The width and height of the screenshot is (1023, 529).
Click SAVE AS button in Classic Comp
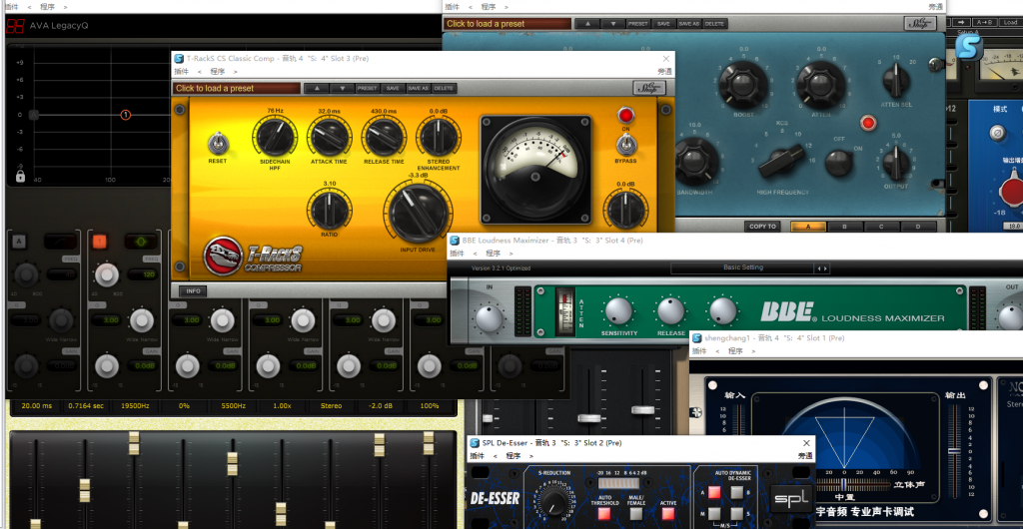point(418,88)
